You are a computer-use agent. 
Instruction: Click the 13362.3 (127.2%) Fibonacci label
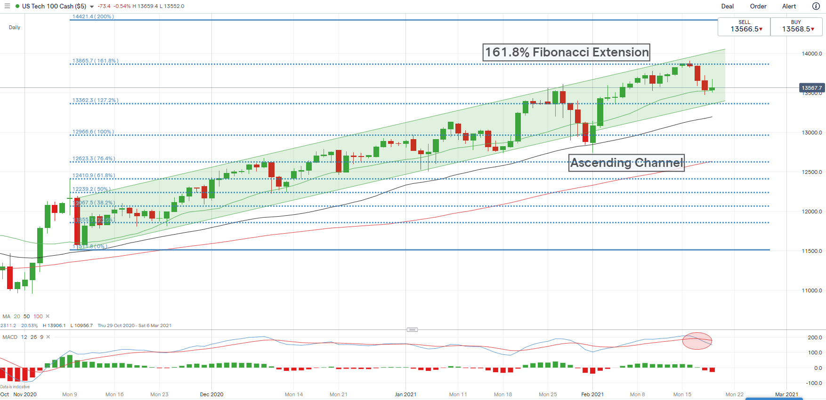(x=96, y=101)
